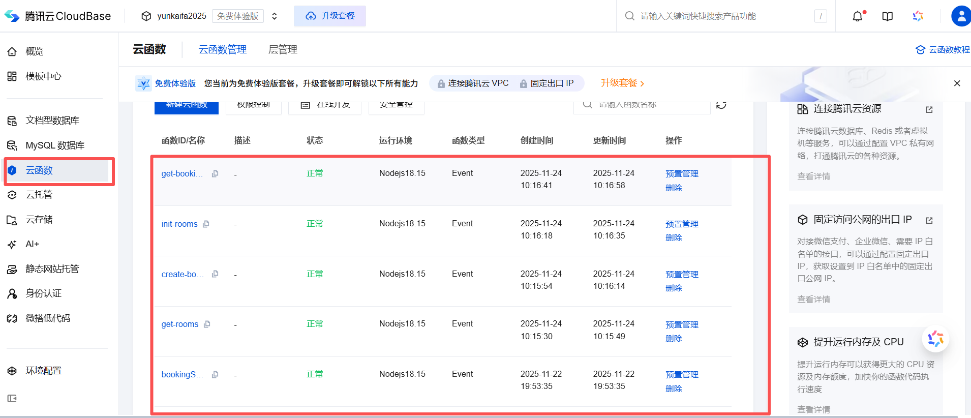Open the notifications bell

[858, 16]
